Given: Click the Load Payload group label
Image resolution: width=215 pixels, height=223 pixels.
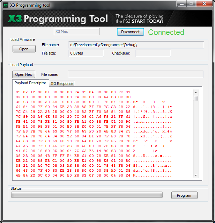Looking at the screenshot, I should click(x=22, y=65).
